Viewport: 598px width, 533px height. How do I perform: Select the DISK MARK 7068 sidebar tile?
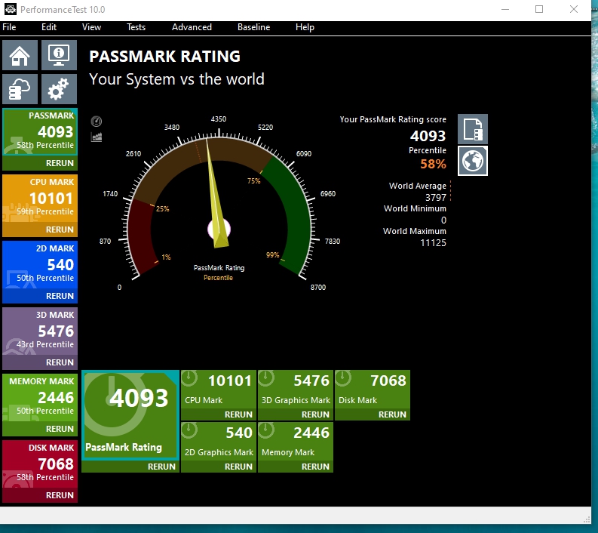pos(40,464)
